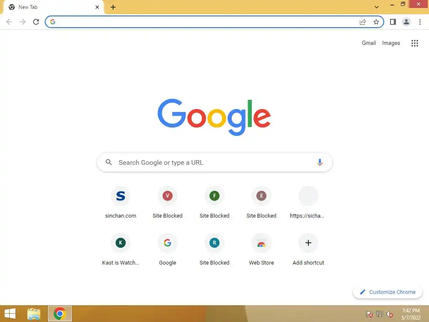Click the Chrome taskbar icon
The width and height of the screenshot is (429, 322).
[59, 314]
